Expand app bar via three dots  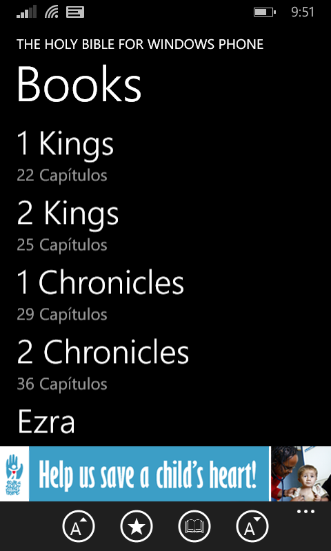[x=305, y=512]
